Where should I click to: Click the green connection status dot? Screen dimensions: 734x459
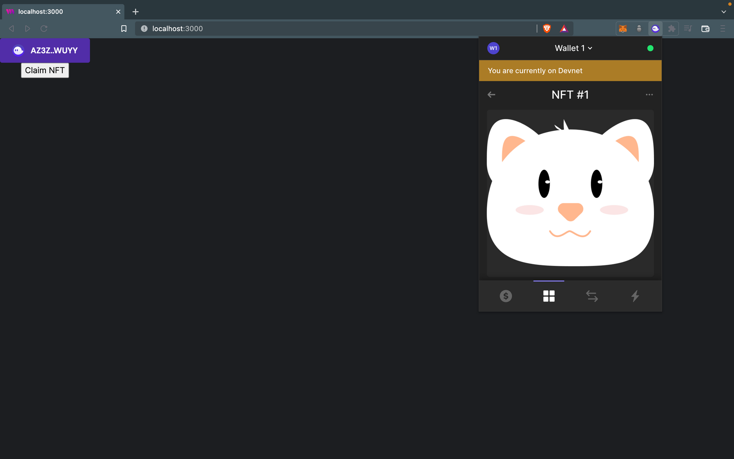[x=650, y=48]
